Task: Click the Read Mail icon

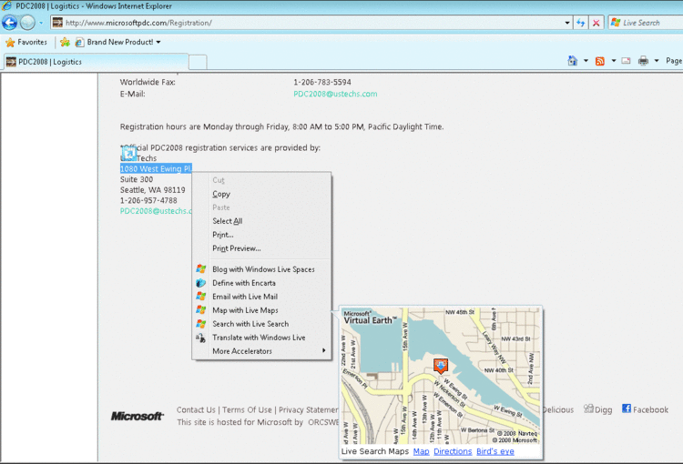Action: click(626, 61)
